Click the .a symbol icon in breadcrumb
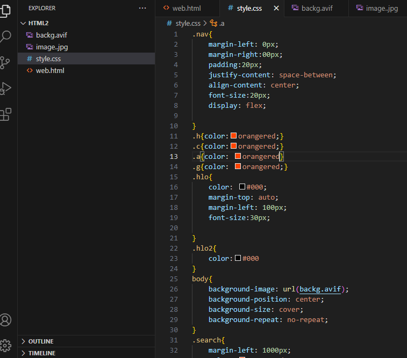 (213, 23)
